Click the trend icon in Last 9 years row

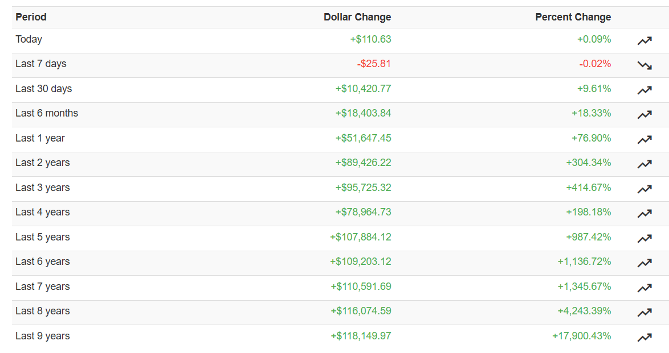(x=644, y=337)
